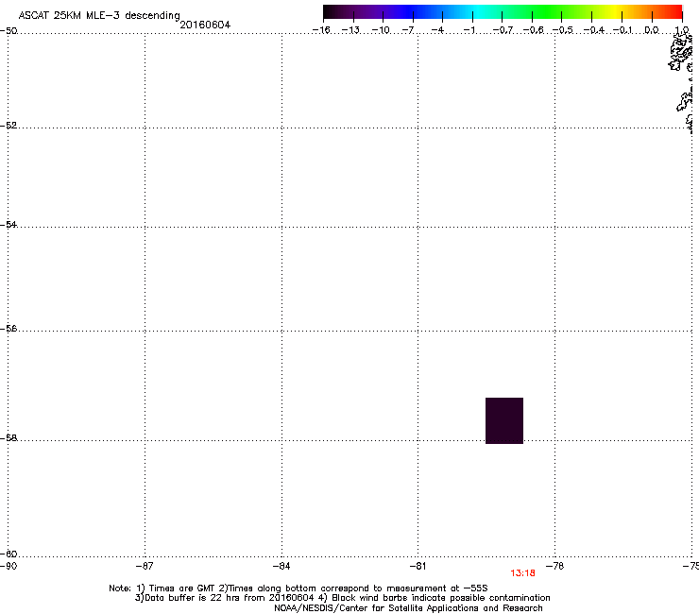The height and width of the screenshot is (614, 699).
Task: Click the -87 longitude axis label
Action: pyautogui.click(x=145, y=566)
